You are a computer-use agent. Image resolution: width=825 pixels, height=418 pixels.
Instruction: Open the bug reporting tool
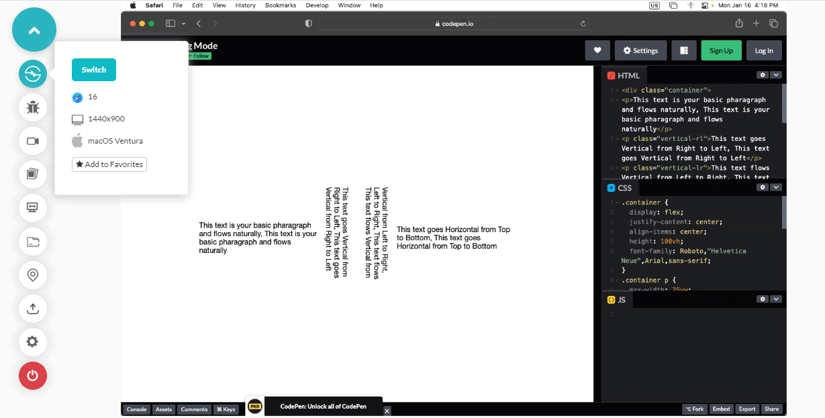33,107
